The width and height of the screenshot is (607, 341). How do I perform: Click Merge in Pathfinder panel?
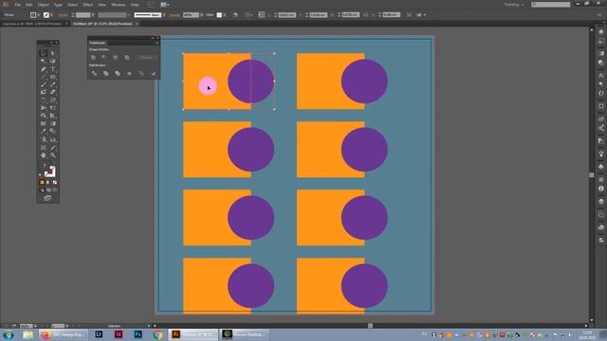point(118,73)
